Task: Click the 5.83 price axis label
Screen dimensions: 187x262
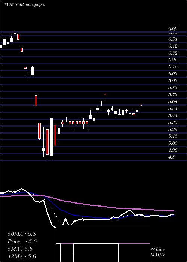Action: 173,88
